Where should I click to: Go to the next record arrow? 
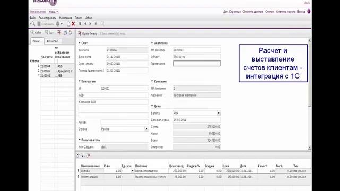(x=90, y=24)
